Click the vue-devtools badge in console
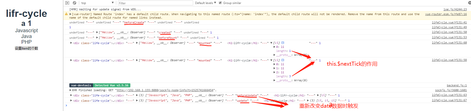The image size is (471, 111). [x=81, y=85]
